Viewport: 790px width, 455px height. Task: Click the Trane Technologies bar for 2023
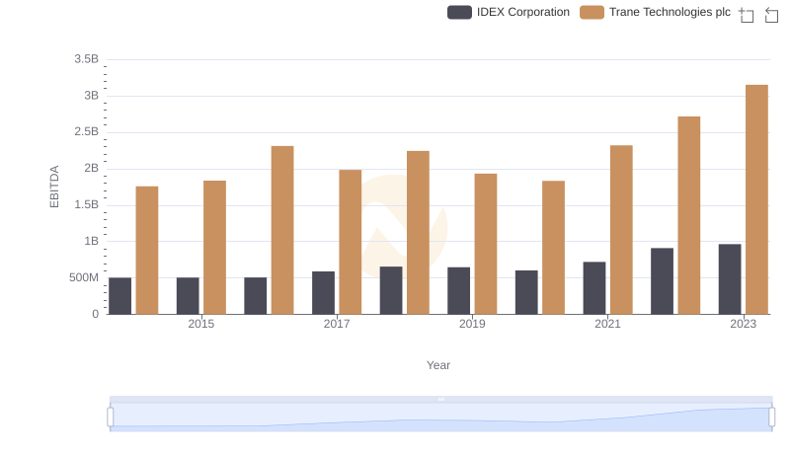click(756, 199)
